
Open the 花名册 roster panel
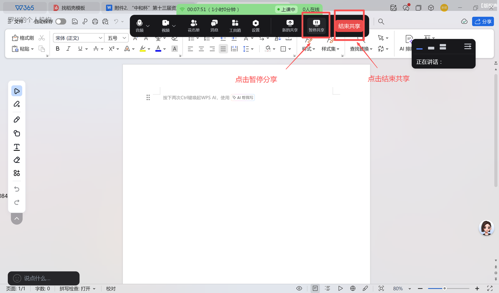(193, 26)
